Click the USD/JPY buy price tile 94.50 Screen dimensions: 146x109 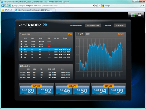[x=81, y=90]
